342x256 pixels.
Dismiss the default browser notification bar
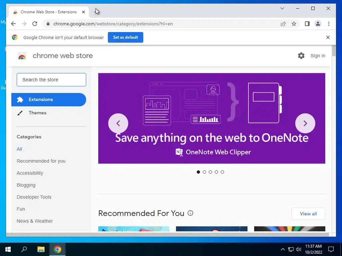(x=328, y=37)
